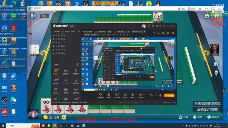Open the mahjong game settings gear

[x=200, y=9]
